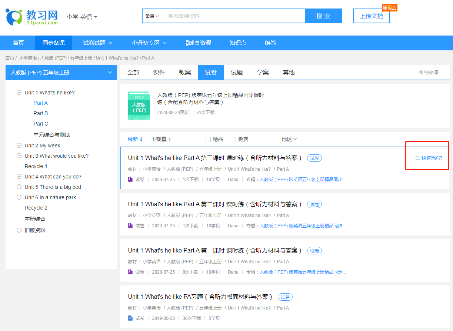
Task: Focus the 搜索备课资料 search input
Action: coord(234,16)
